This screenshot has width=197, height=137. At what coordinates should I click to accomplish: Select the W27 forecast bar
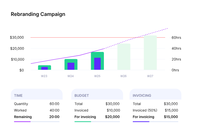(x=150, y=53)
